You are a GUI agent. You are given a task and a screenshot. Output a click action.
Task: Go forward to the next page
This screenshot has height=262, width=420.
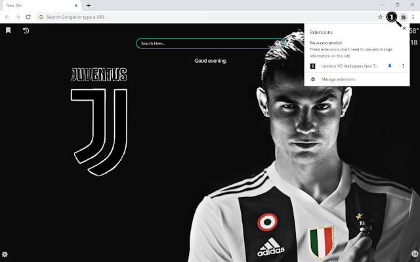18,17
